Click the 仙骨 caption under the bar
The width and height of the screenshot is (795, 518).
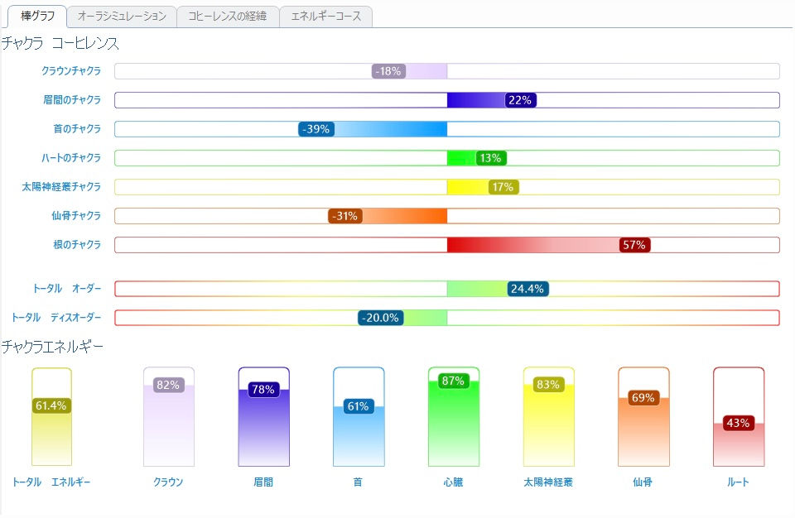click(643, 482)
